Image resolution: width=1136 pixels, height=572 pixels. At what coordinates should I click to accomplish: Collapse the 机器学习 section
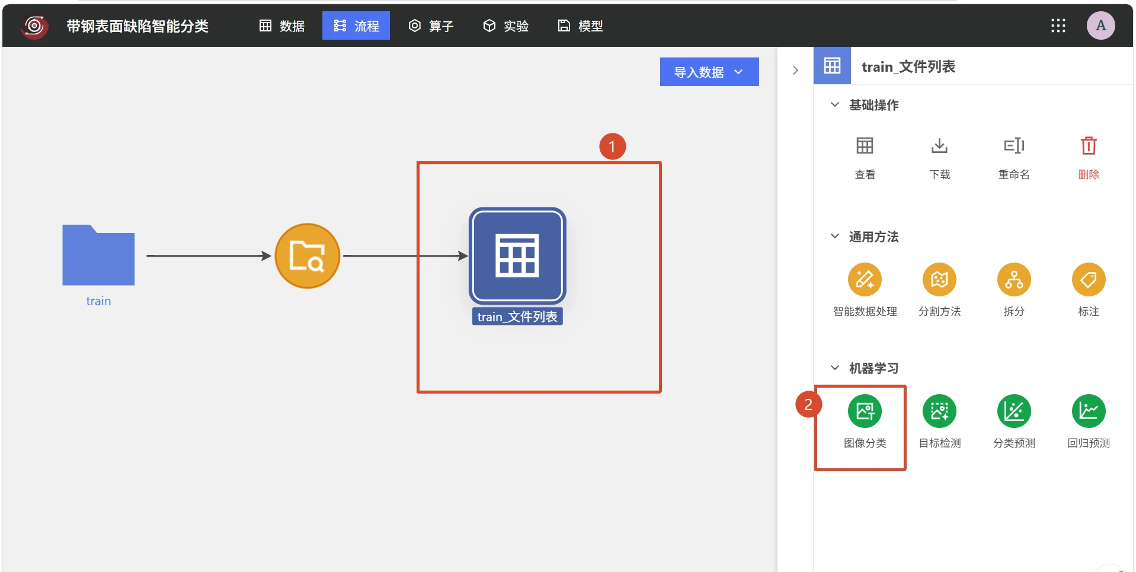click(x=834, y=368)
